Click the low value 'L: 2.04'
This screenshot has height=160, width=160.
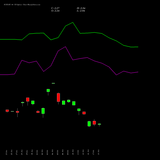pyautogui.click(x=81, y=11)
